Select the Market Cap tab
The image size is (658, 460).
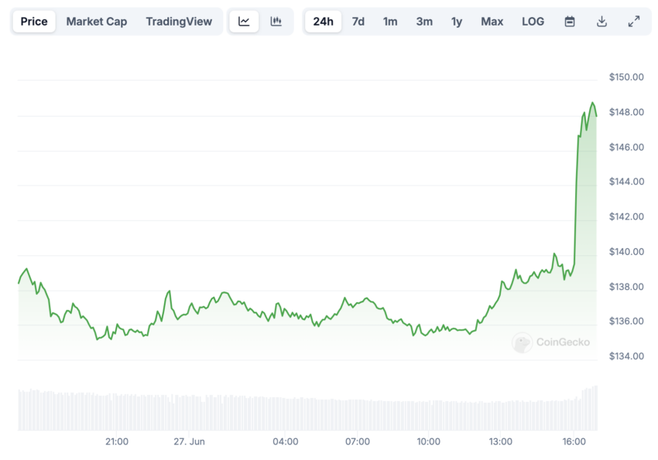(97, 22)
